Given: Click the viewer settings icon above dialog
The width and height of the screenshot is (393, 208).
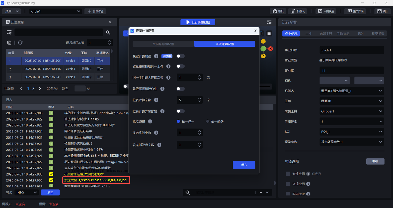Looking at the screenshot, I should [x=269, y=22].
